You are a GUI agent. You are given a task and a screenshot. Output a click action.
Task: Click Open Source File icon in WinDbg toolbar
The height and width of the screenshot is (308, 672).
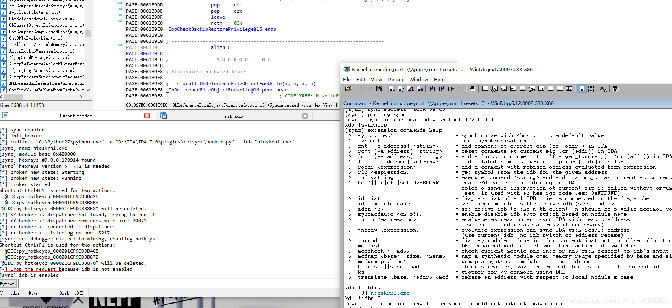click(x=348, y=89)
